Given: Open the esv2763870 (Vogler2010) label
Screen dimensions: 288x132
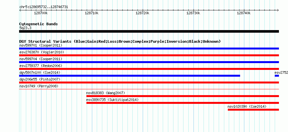Looking at the screenshot, I should (42, 52).
